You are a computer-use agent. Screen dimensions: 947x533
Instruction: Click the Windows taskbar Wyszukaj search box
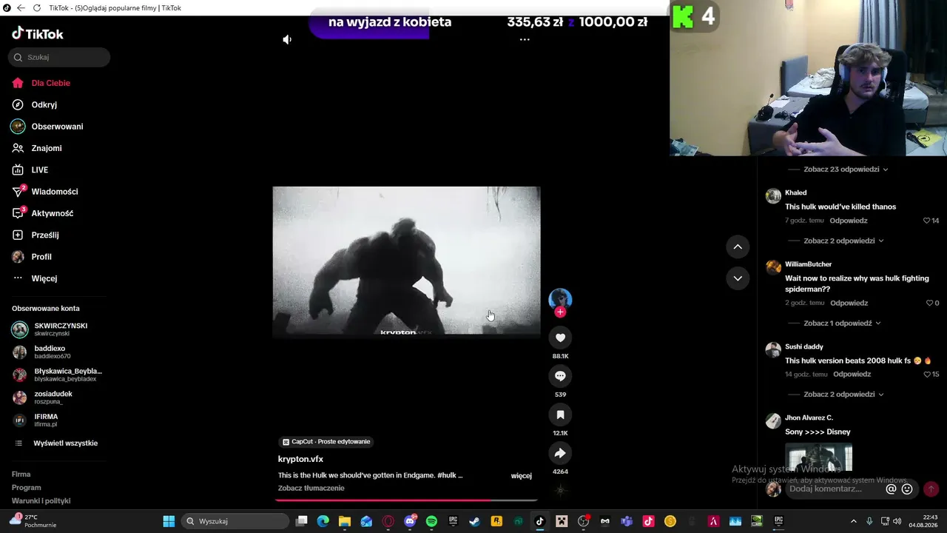pos(235,521)
